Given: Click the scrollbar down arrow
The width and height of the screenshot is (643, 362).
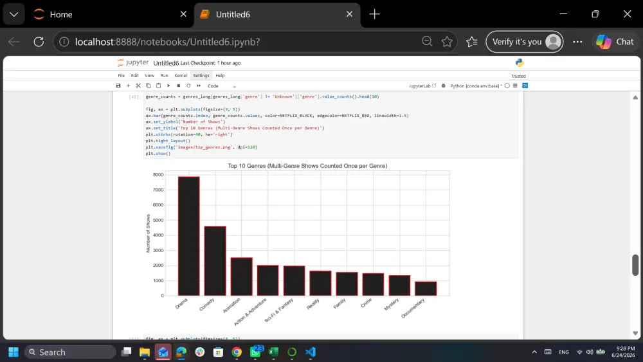Looking at the screenshot, I should click(x=635, y=333).
